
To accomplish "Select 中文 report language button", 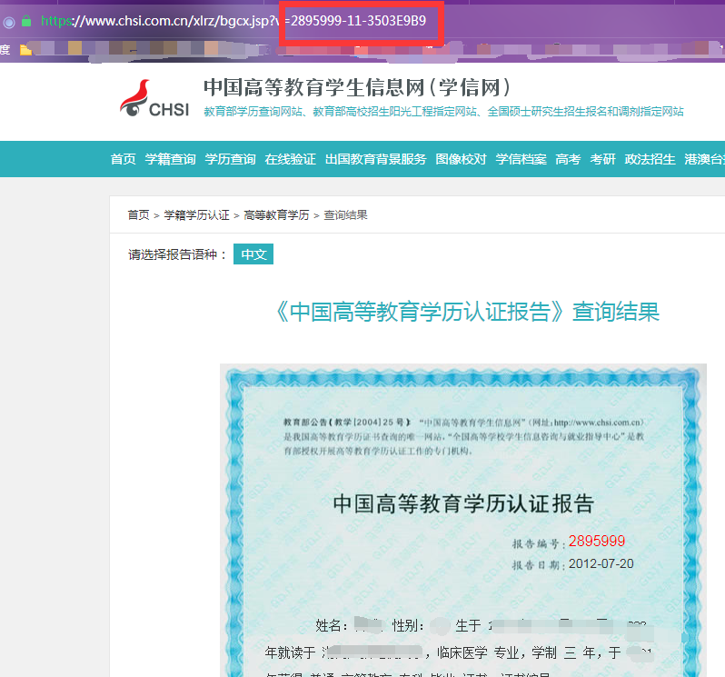I will (x=253, y=254).
